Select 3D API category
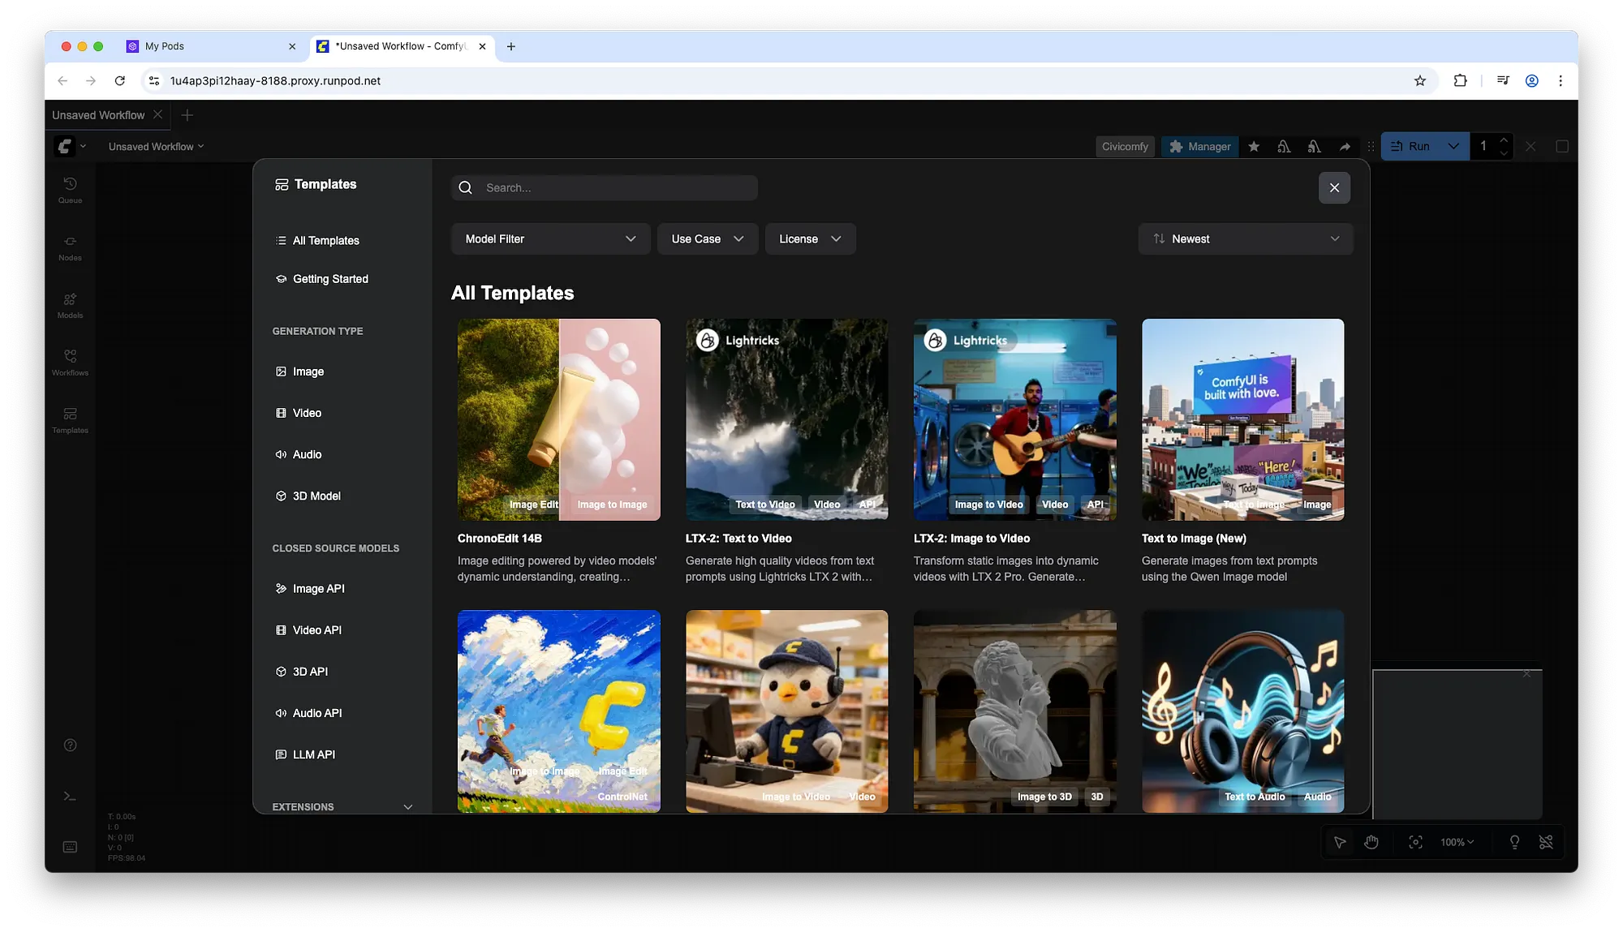 342,671
